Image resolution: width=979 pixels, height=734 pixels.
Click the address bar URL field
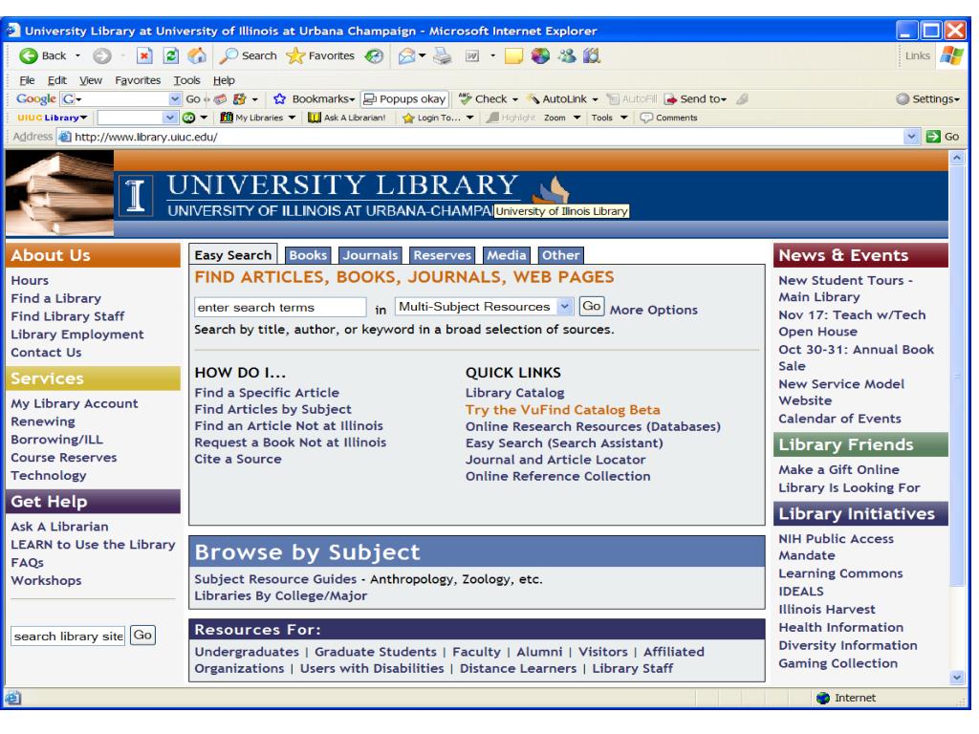[x=481, y=136]
